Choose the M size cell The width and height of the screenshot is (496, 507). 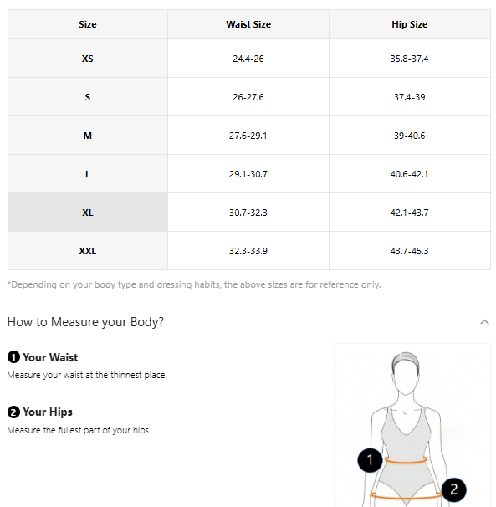[88, 136]
